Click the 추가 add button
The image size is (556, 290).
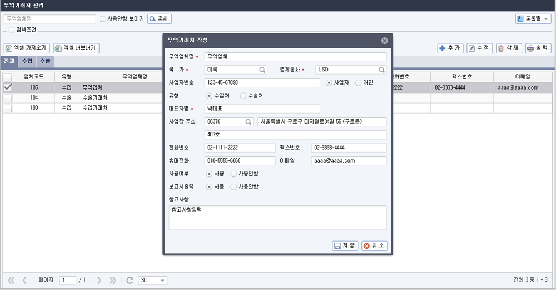[x=450, y=48]
